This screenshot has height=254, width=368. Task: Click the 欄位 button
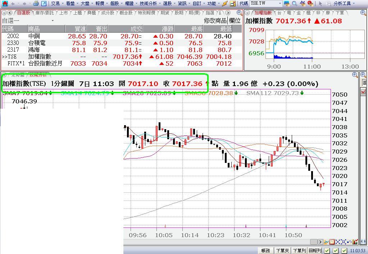click(x=235, y=20)
